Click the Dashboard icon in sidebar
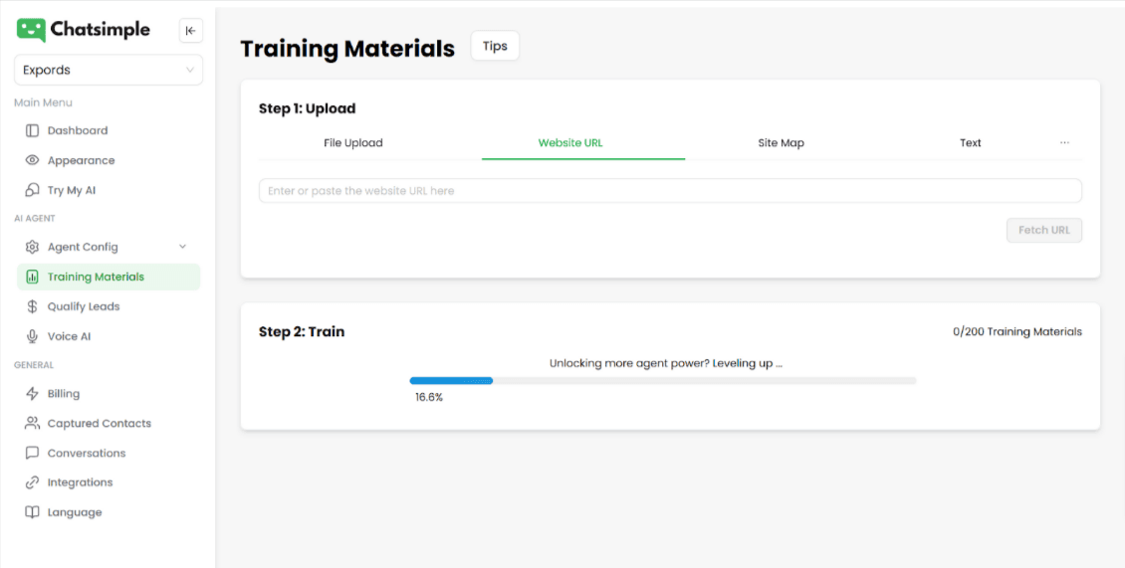The image size is (1125, 568). pos(32,130)
